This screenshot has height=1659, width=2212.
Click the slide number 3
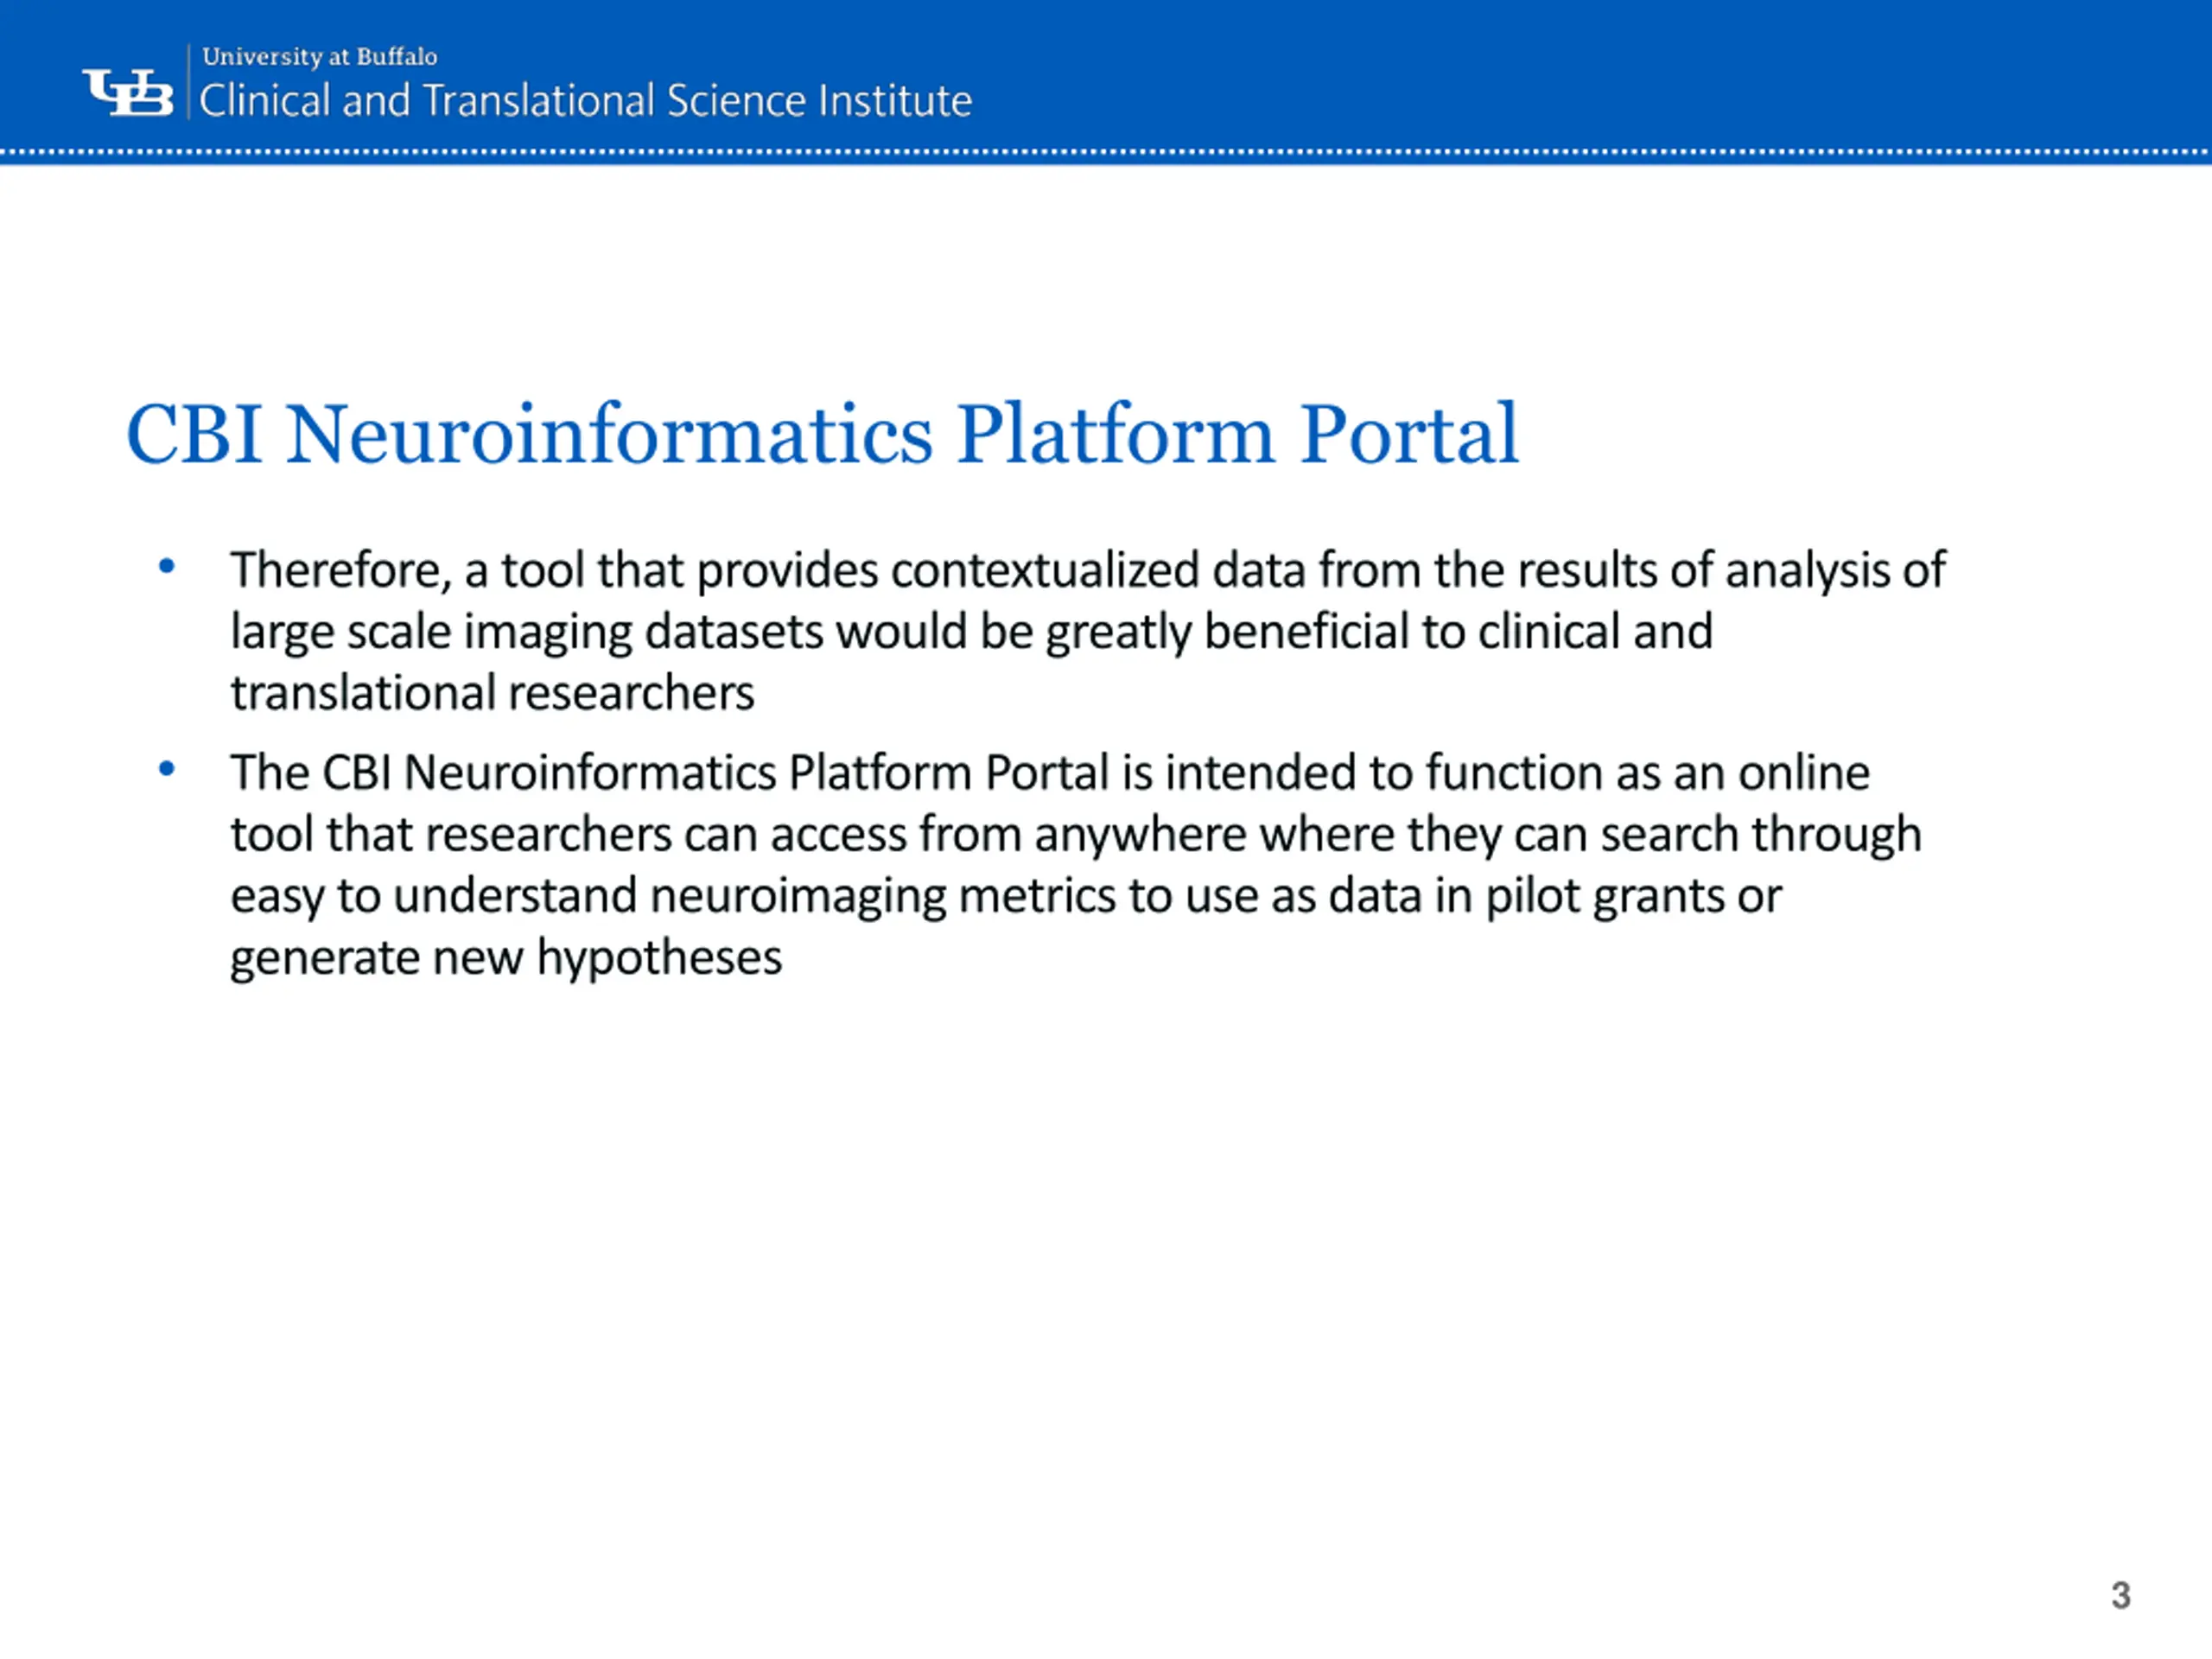pos(2121,1595)
